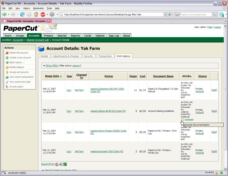
Task: Click the Firefox Forward arrow button
Action: (13, 14)
